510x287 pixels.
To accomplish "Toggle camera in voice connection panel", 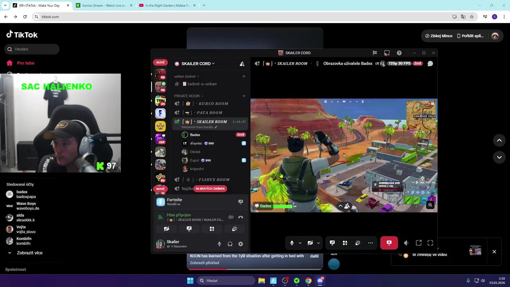I will [x=167, y=229].
